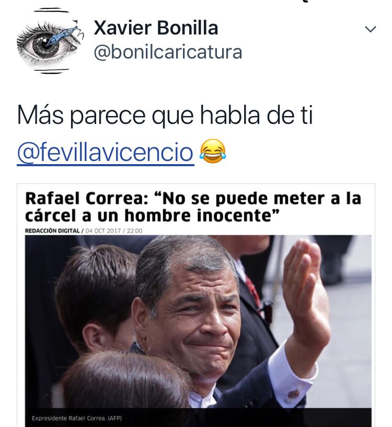Open the Xavier Bonilla display name profile
This screenshot has height=427, width=392.
tap(156, 28)
